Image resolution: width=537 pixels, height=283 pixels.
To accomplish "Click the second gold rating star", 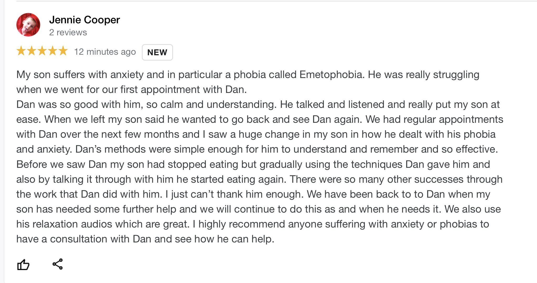I will coord(31,51).
